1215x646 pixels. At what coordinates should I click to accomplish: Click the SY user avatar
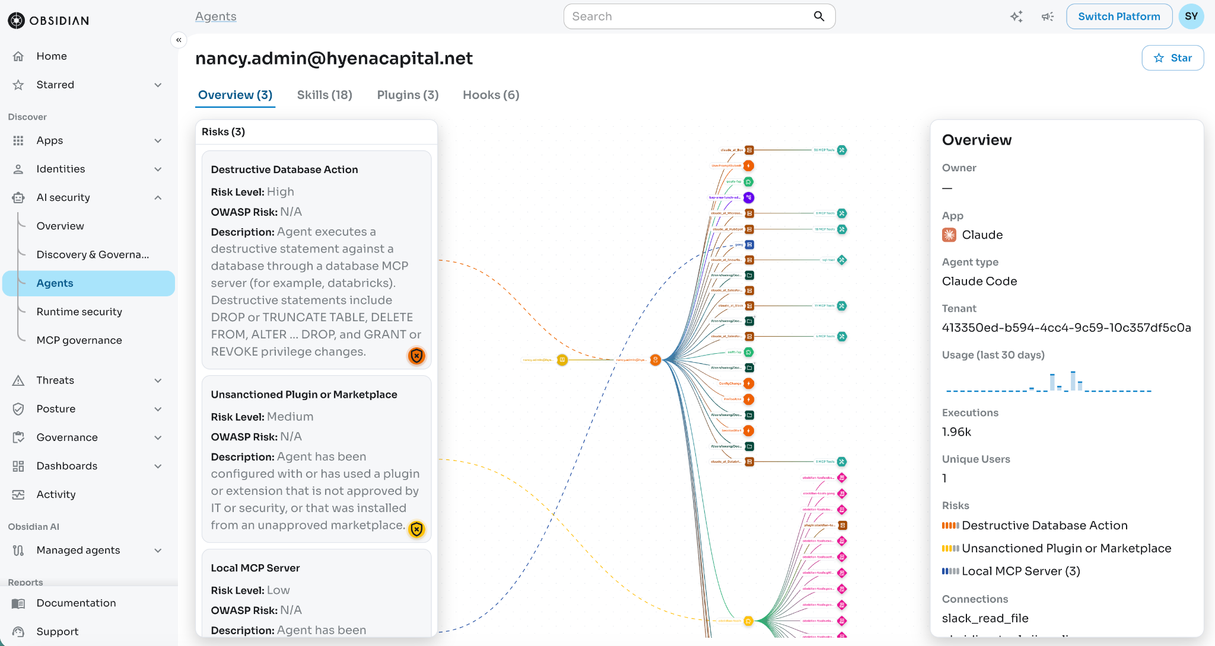coord(1191,17)
